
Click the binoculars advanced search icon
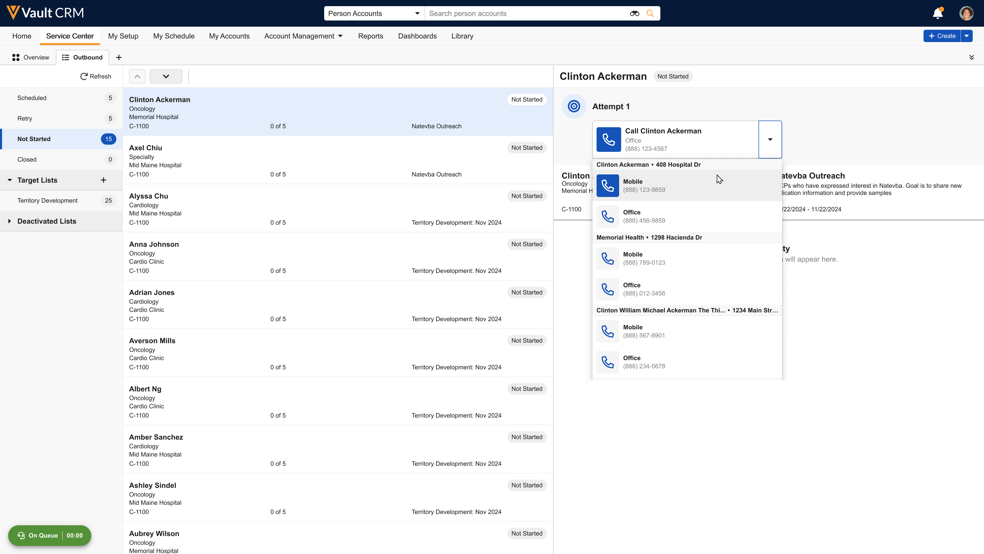(634, 13)
